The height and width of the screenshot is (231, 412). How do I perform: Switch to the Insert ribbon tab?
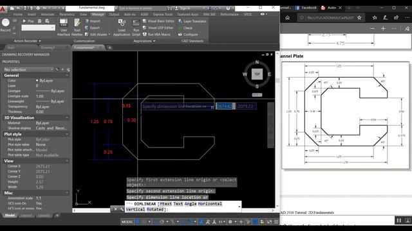(32, 14)
